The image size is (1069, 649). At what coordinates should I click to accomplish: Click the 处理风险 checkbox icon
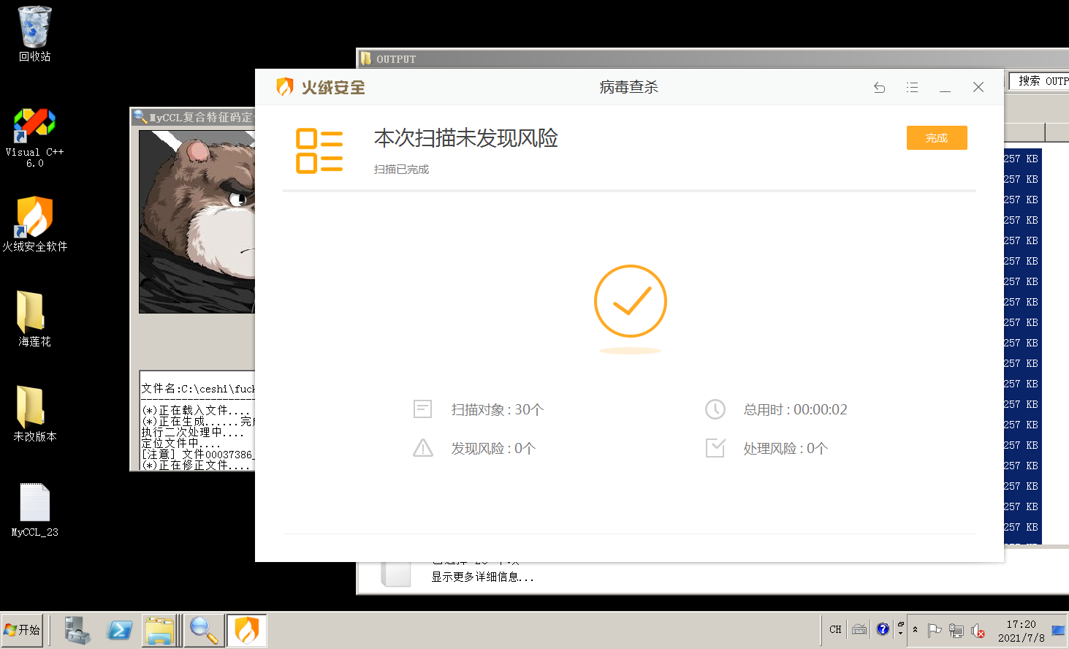(715, 448)
